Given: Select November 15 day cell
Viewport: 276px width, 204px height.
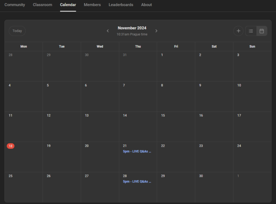Looking at the screenshot, I should pyautogui.click(x=176, y=126).
